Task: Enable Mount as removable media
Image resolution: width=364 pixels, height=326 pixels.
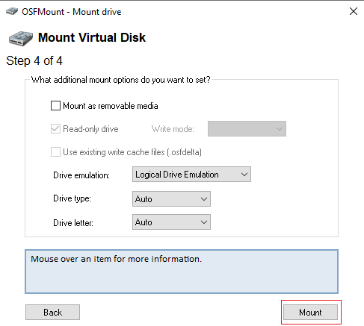Action: click(55, 105)
